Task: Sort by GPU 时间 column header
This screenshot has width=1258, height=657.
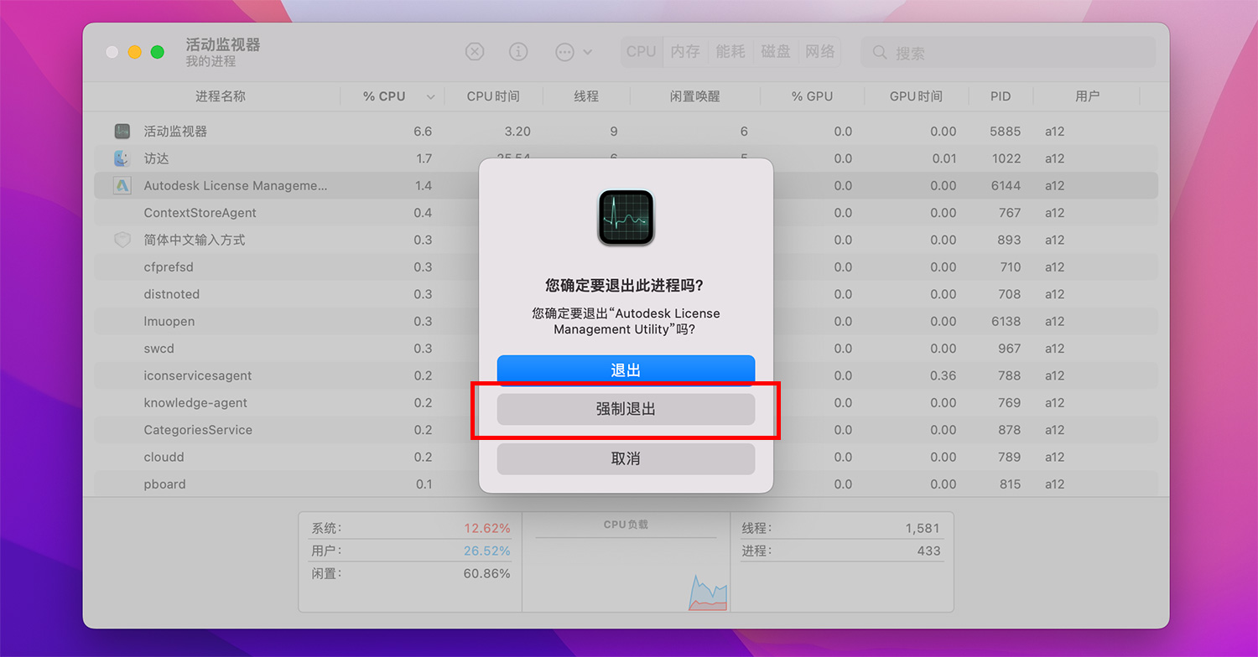Action: point(916,96)
